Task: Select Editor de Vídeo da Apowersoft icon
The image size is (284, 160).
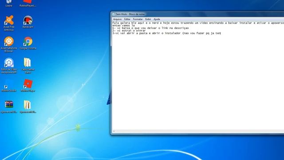Action: [x=9, y=66]
